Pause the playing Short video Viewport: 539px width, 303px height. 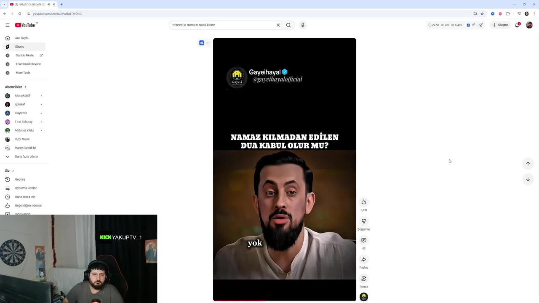[x=285, y=170]
